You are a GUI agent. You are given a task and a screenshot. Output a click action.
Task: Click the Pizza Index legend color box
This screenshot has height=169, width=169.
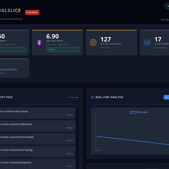point(134,112)
